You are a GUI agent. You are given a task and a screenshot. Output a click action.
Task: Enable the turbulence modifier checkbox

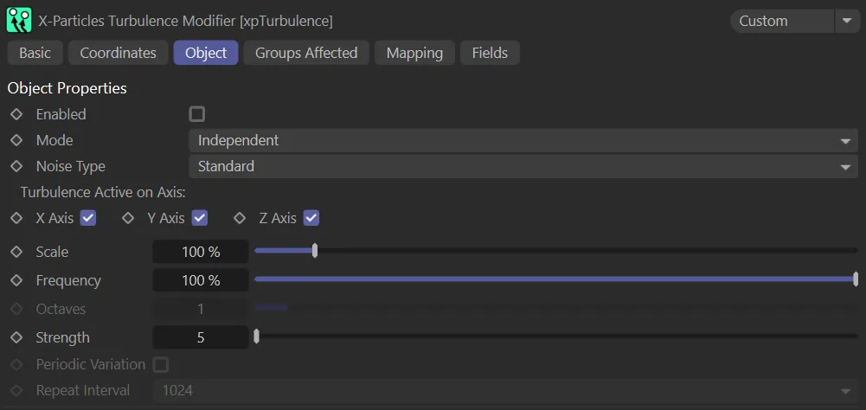click(197, 114)
